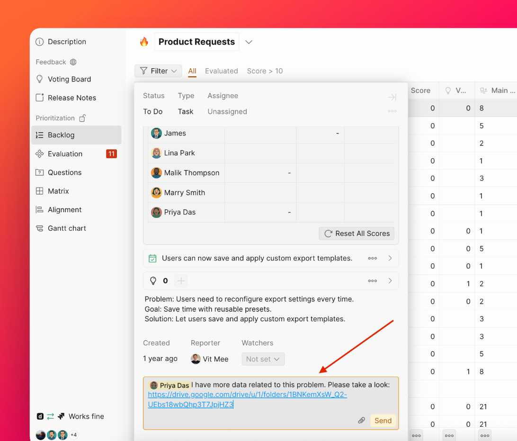This screenshot has height=441, width=517.
Task: Change the To Do status
Action: 152,111
